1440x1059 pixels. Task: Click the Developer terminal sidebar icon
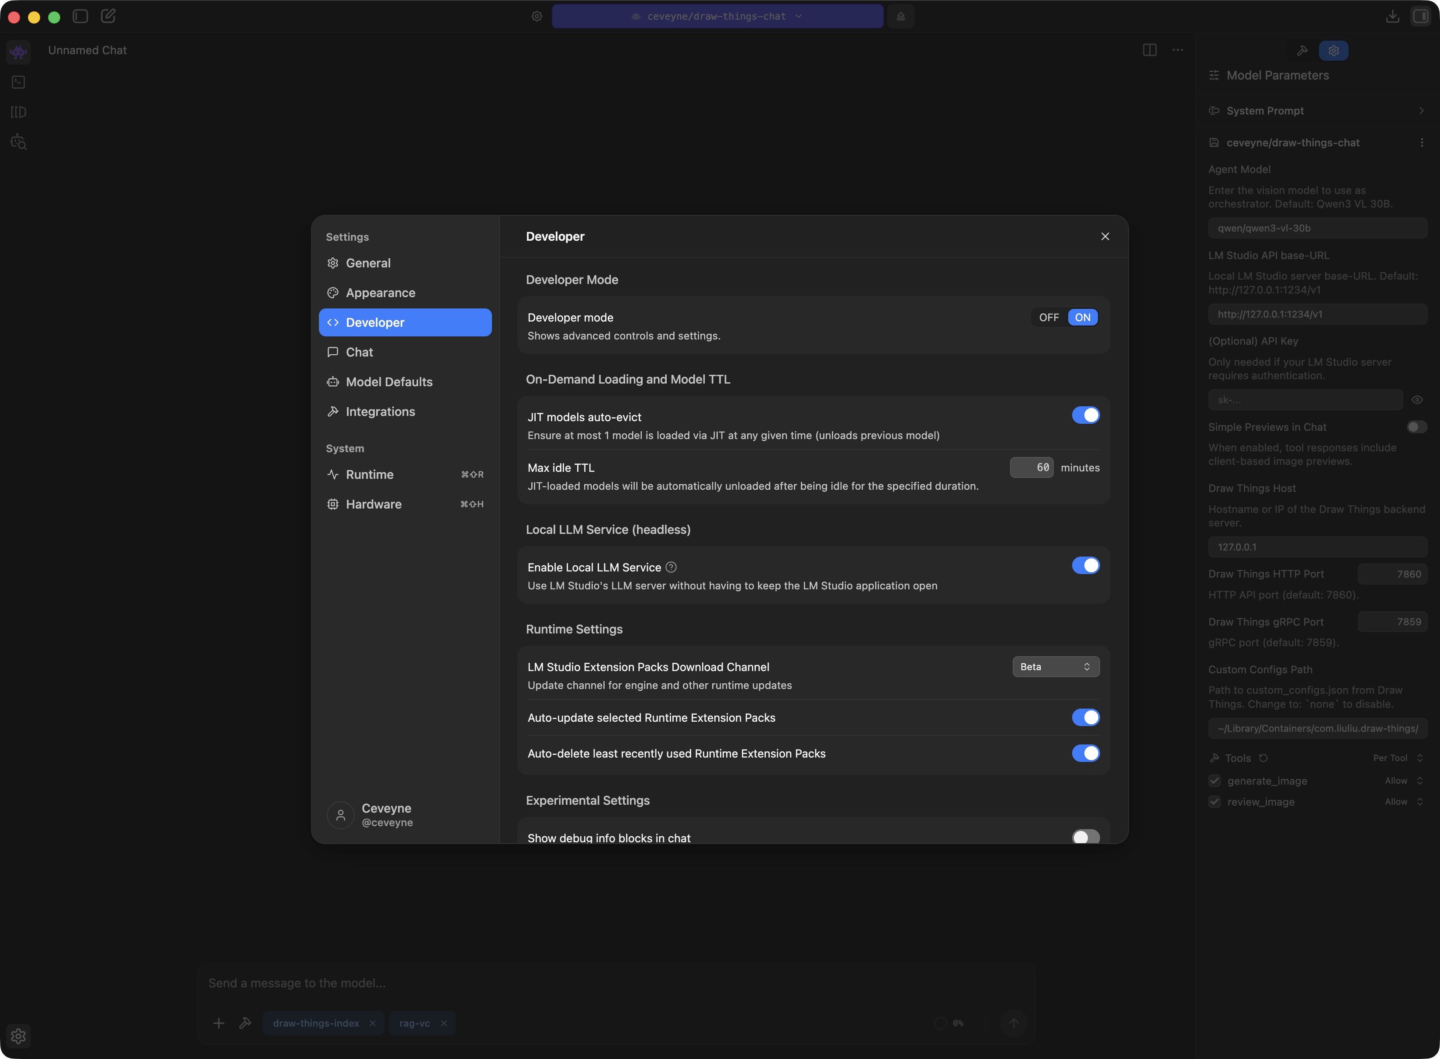click(x=19, y=82)
